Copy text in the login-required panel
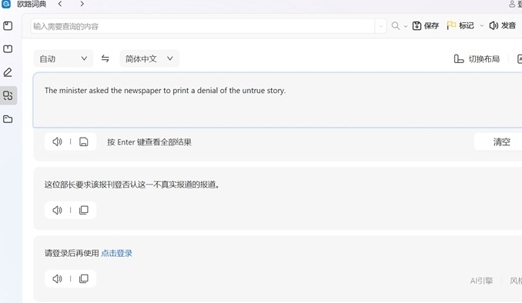 [84, 278]
